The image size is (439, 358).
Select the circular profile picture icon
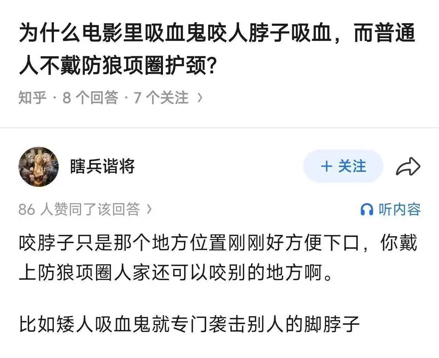39,166
